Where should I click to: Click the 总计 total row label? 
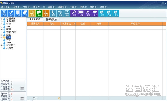[x=35, y=98]
